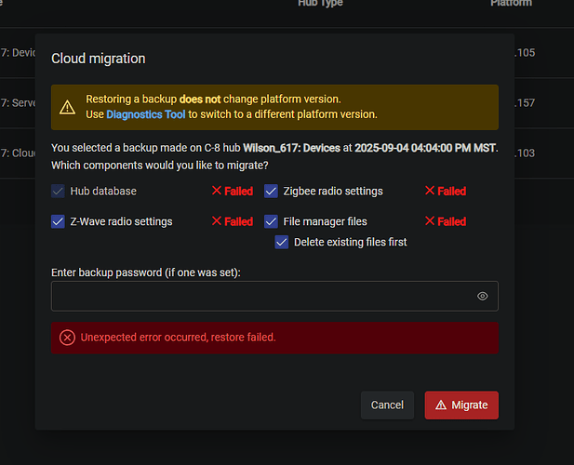
Task: Click the Failed X icon beside Hub database
Action: [x=217, y=191]
